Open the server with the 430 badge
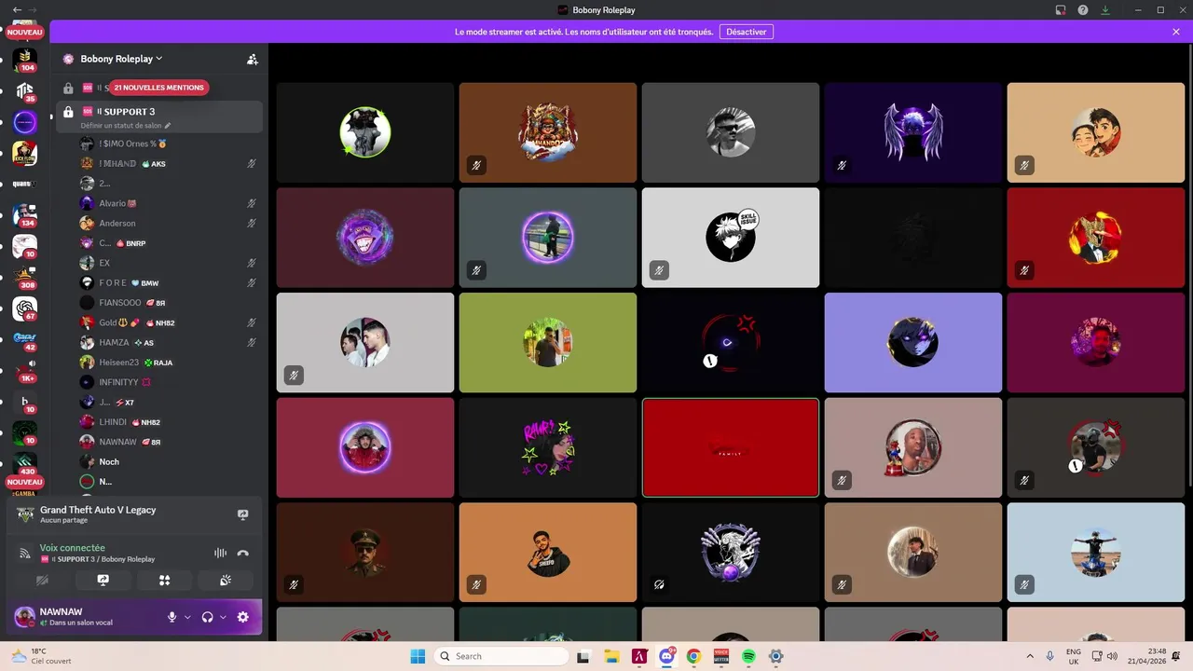The image size is (1193, 671). click(x=25, y=464)
